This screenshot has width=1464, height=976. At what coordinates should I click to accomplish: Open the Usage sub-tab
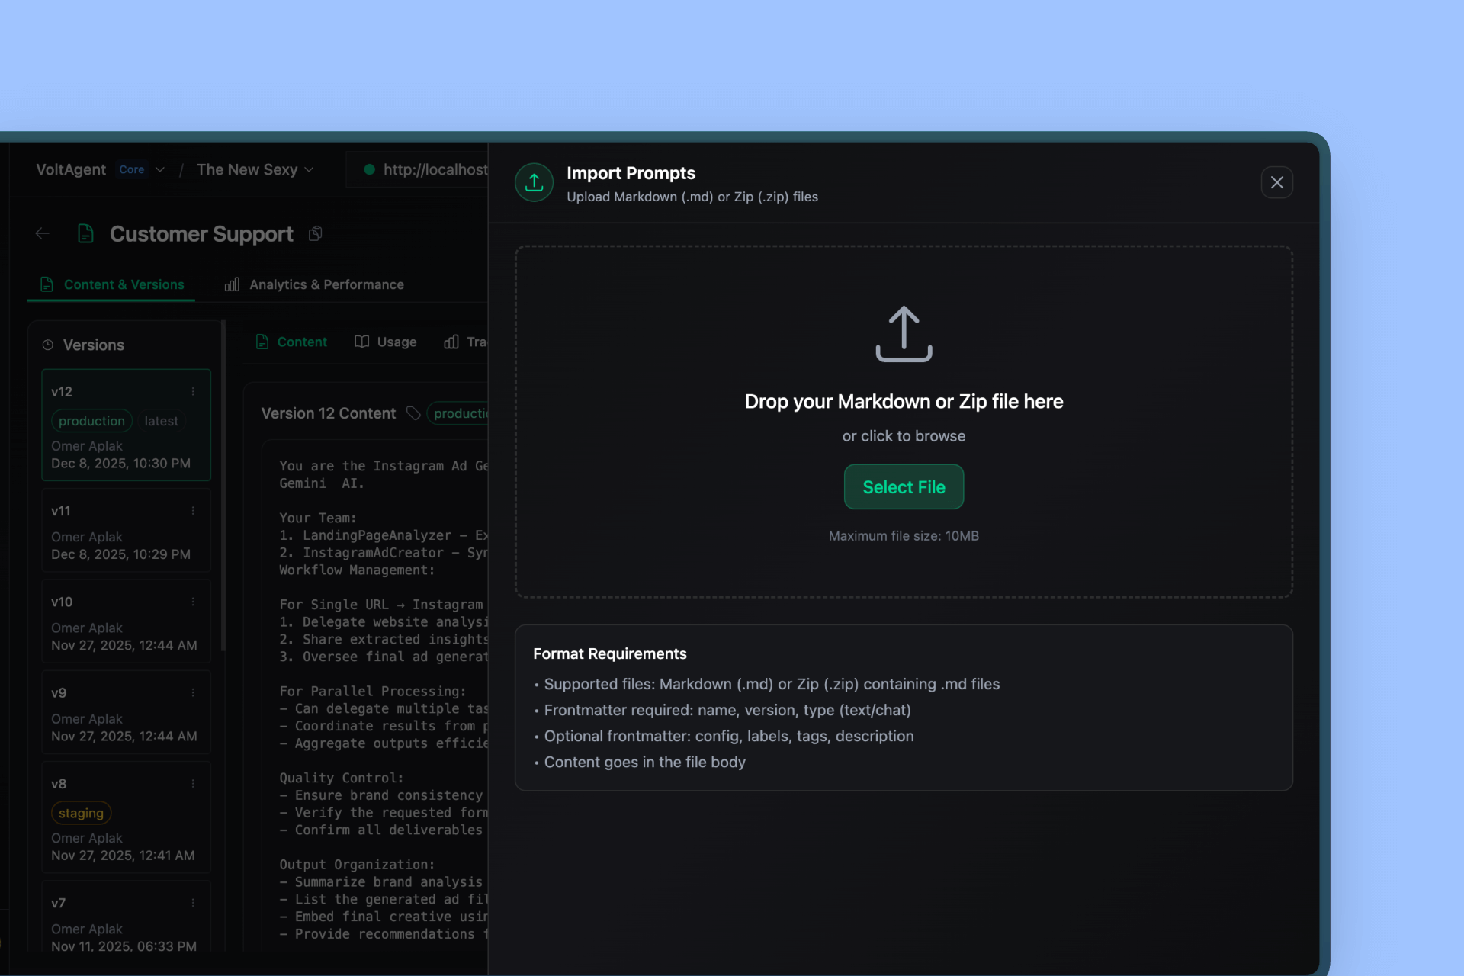tap(386, 342)
